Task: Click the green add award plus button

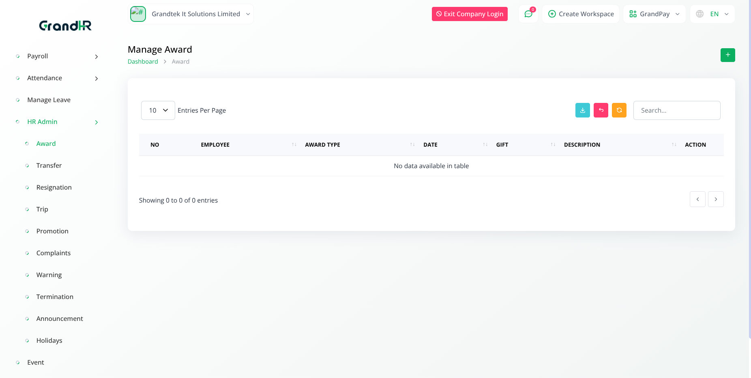Action: coord(727,55)
